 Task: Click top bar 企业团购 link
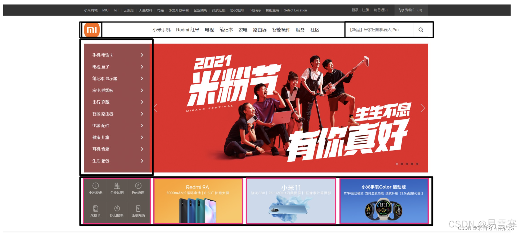click(200, 10)
